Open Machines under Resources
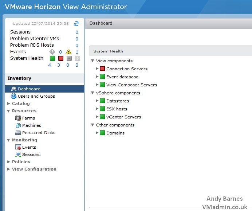Viewport: 252px width, 211px height. pos(32,125)
